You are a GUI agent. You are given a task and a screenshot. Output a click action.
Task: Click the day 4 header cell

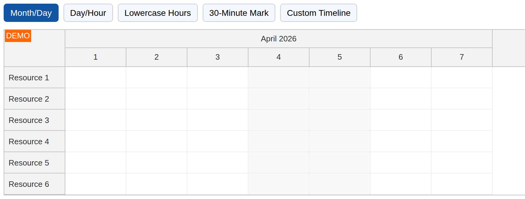[279, 57]
